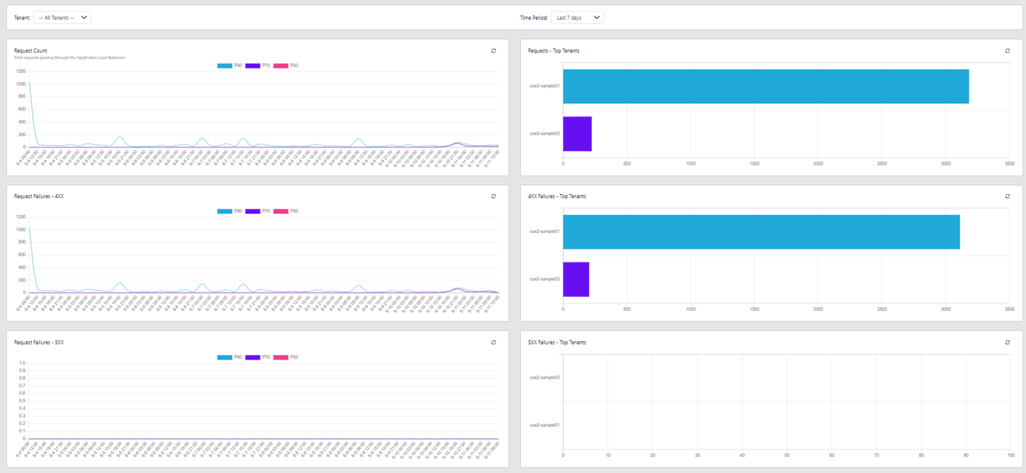Image resolution: width=1026 pixels, height=473 pixels.
Task: Open the Tenant dropdown showing All Tenants
Action: coord(62,18)
